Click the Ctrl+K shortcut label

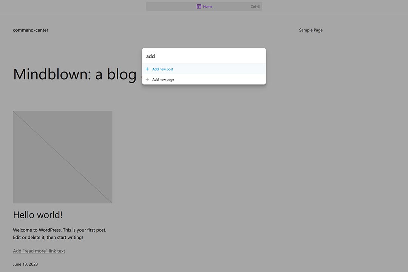(255, 6)
